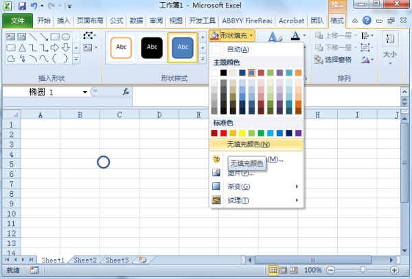The width and height of the screenshot is (412, 279).
Task: Click the 自动 automatic fill option
Action: click(x=238, y=49)
